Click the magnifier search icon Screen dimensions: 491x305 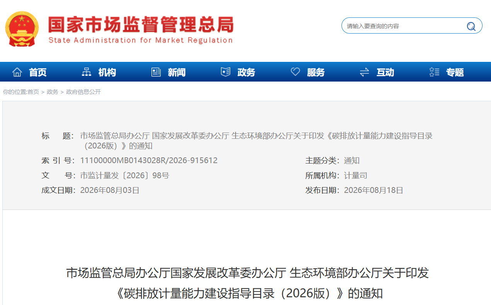[x=471, y=26]
